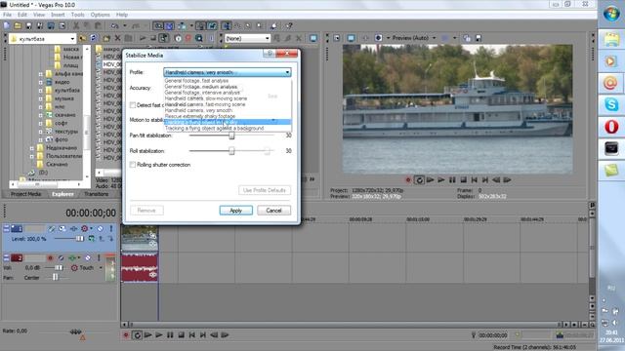The width and height of the screenshot is (625, 351).
Task: Arm audio track 2 for record
Action: point(50,257)
